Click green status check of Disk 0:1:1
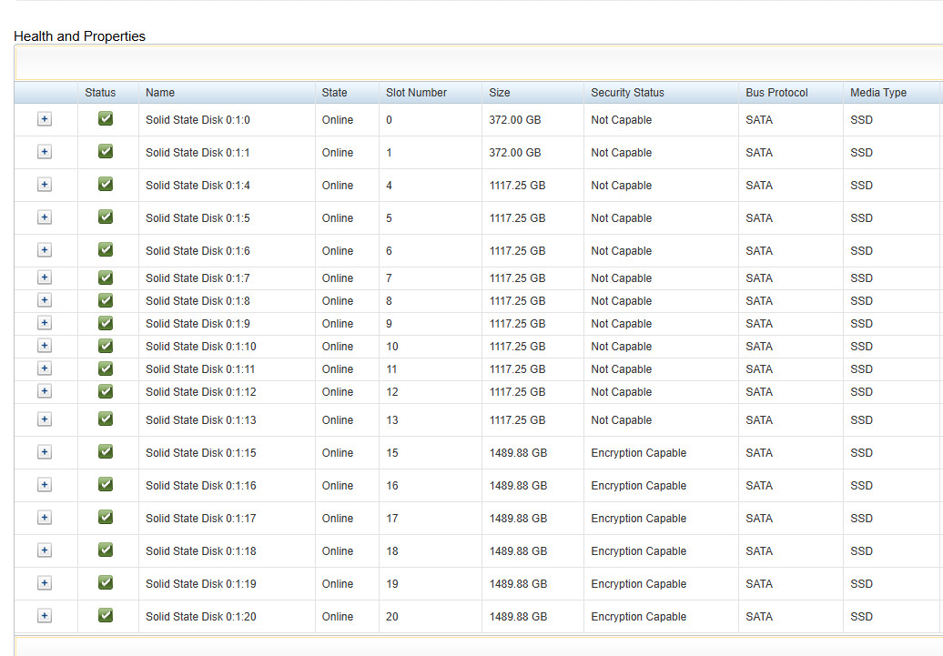Screen dimensions: 943x656 (x=106, y=151)
